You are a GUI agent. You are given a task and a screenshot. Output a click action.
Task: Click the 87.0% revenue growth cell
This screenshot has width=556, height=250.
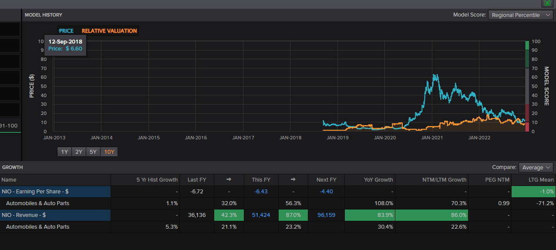pos(293,215)
